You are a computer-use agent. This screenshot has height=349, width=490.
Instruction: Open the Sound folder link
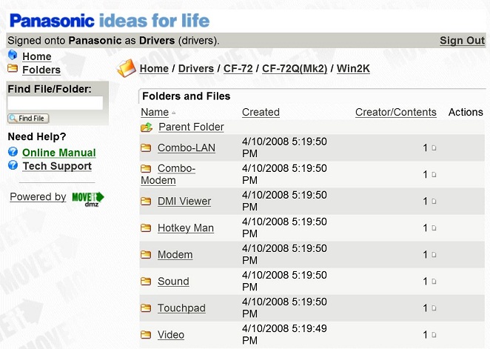coord(173,281)
